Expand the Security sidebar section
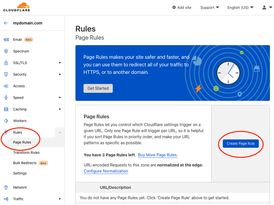274x205 pixels. [x=60, y=75]
